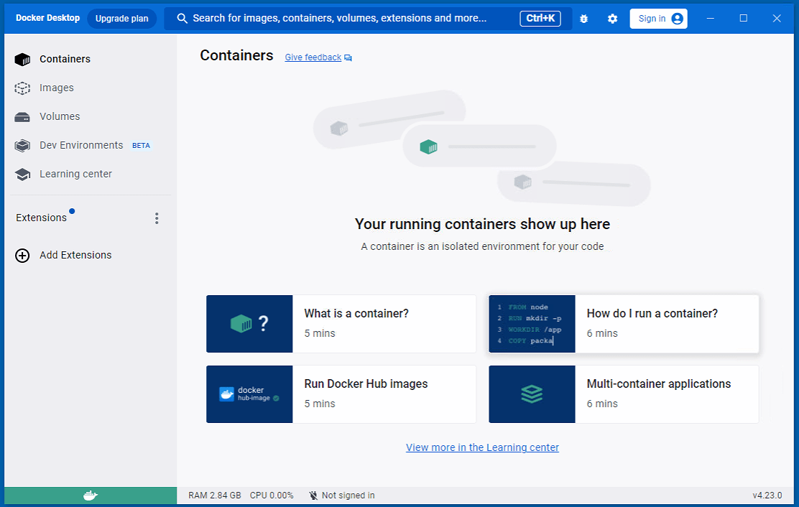Select Containers in the sidebar
This screenshot has height=507, width=799.
(x=65, y=60)
